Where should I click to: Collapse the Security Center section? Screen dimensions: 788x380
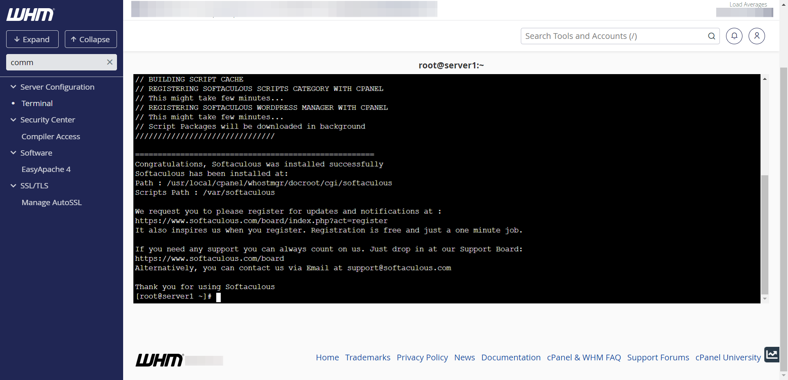coord(14,120)
